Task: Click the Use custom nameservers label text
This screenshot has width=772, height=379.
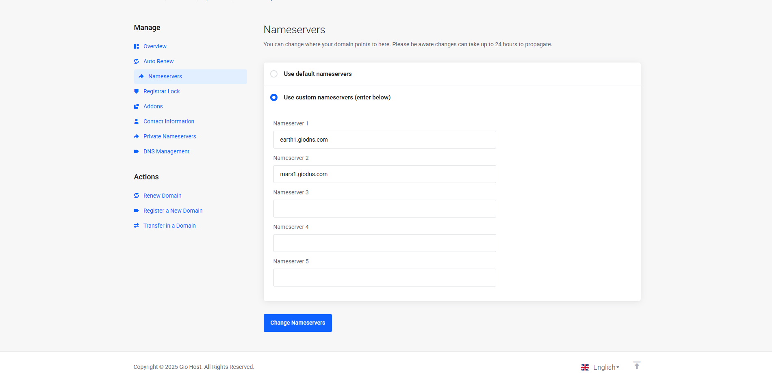Action: (x=337, y=97)
